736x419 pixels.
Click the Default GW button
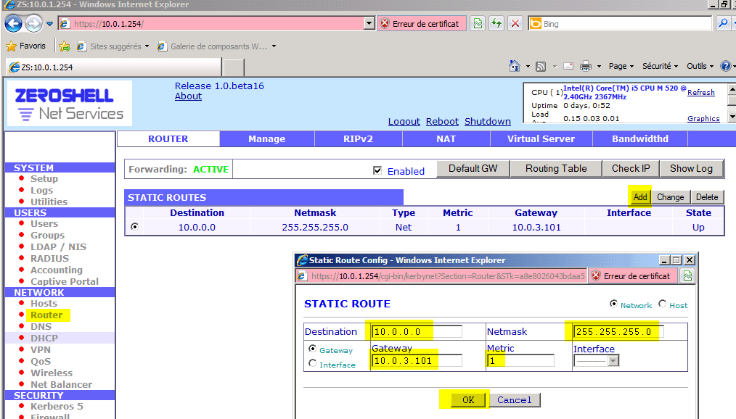pyautogui.click(x=473, y=169)
